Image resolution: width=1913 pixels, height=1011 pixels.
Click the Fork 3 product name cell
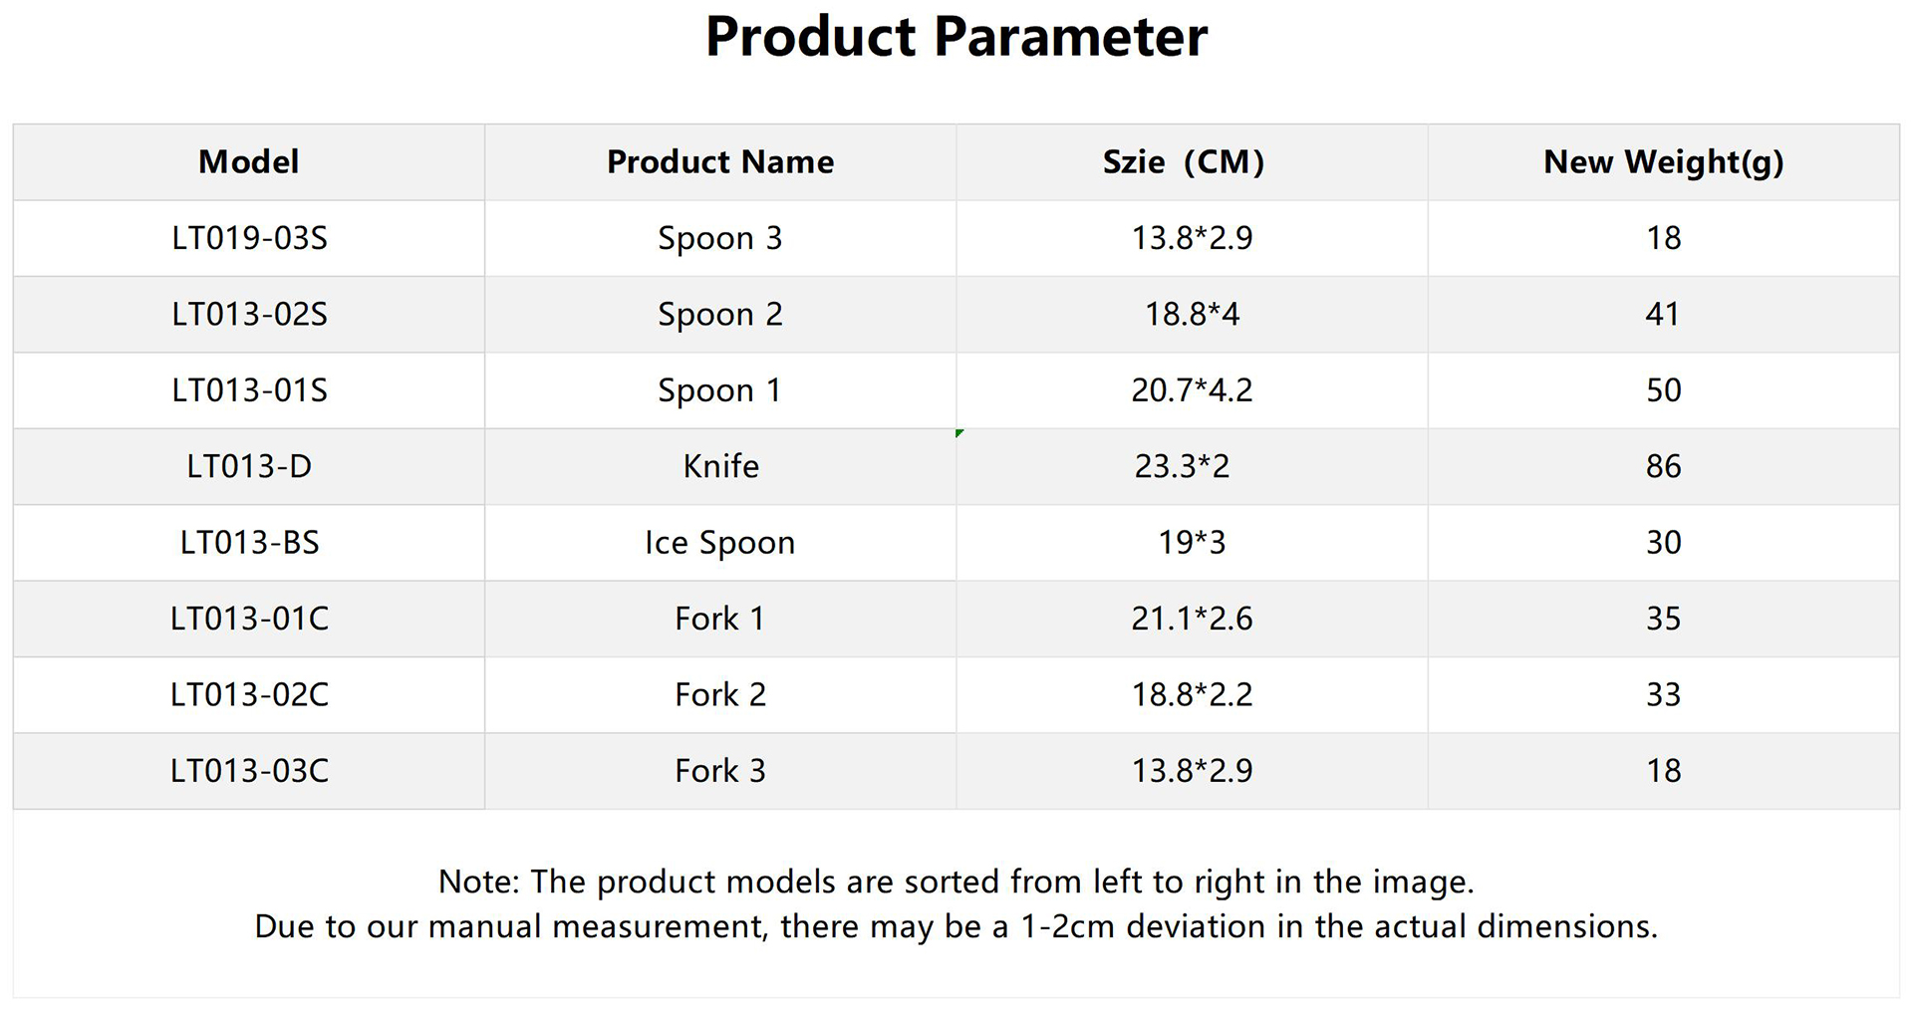click(x=720, y=771)
